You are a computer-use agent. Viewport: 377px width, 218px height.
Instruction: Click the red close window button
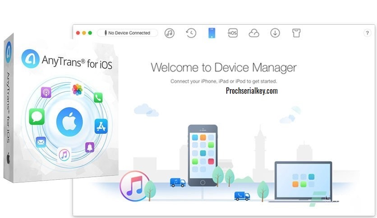(78, 33)
